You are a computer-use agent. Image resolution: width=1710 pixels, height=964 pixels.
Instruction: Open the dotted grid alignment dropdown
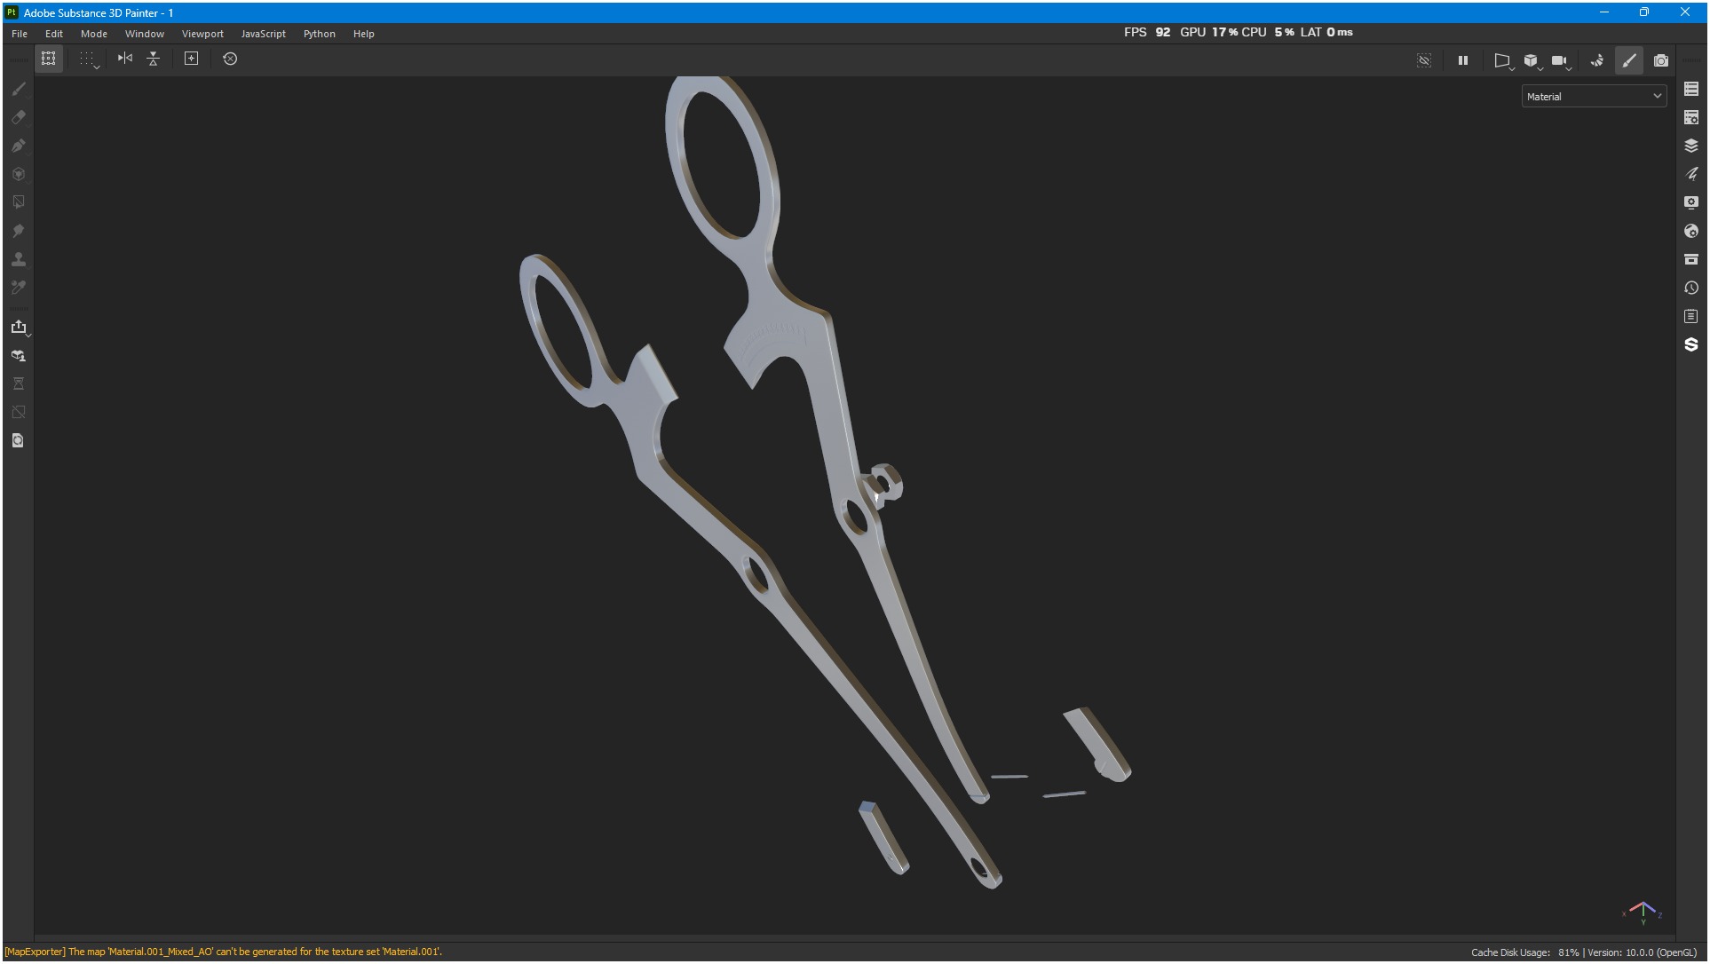click(89, 59)
